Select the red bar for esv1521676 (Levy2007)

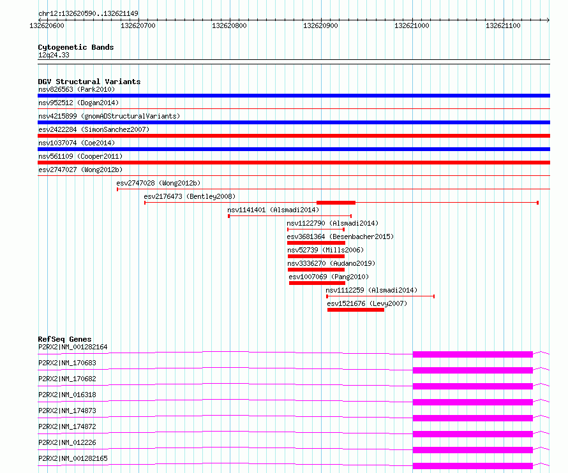(355, 310)
